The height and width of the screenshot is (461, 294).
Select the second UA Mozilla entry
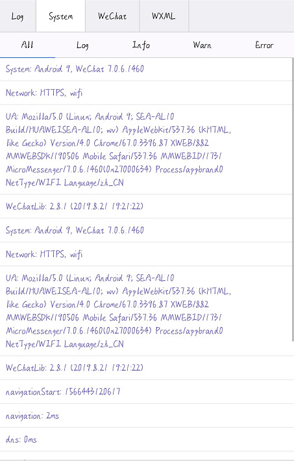point(146,311)
